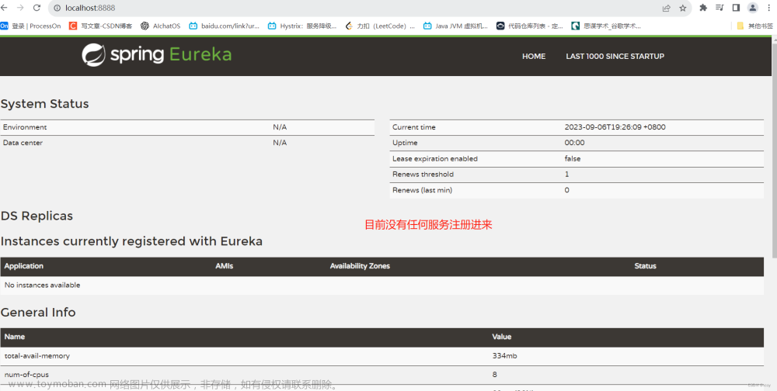Click the num-of-cpus row name

pyautogui.click(x=26, y=375)
